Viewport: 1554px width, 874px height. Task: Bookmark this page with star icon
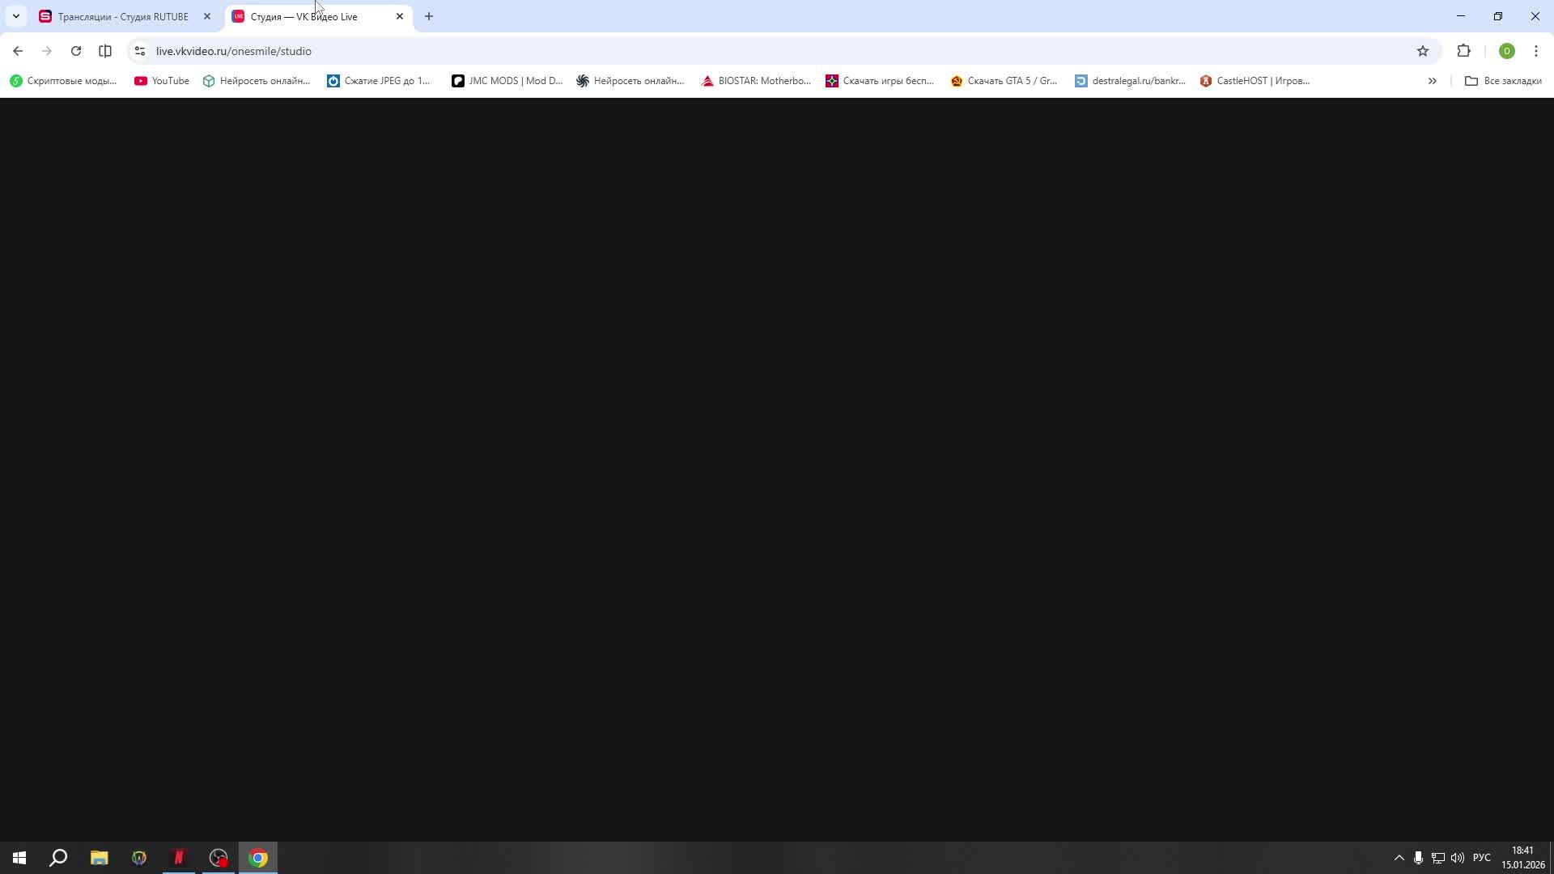click(x=1423, y=51)
